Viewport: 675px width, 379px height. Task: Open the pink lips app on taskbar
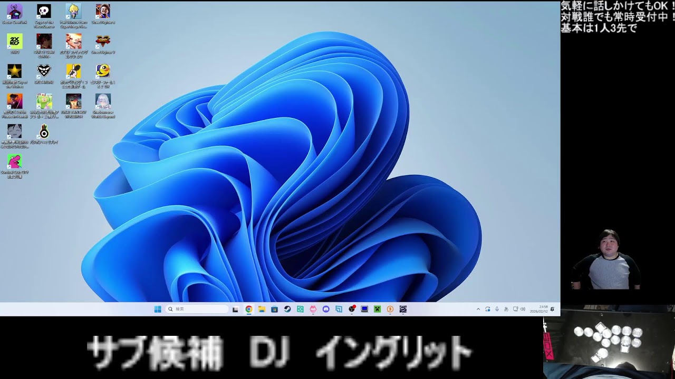tap(313, 310)
